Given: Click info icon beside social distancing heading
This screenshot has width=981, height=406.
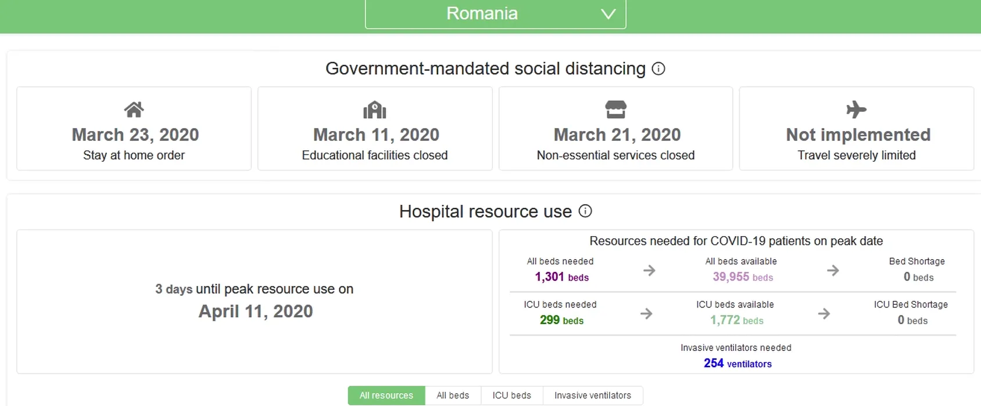Looking at the screenshot, I should click(x=658, y=68).
